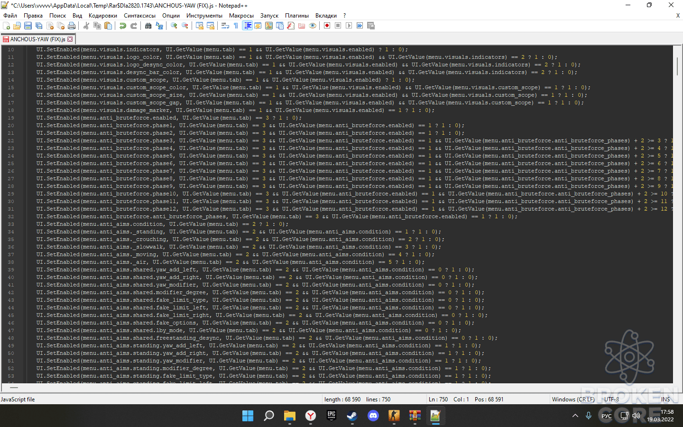Toggle synchronized vertical scrolling

coord(200,26)
